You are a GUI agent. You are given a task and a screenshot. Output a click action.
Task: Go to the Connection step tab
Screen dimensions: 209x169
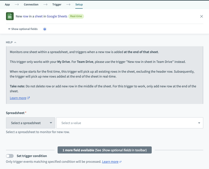click(31, 5)
